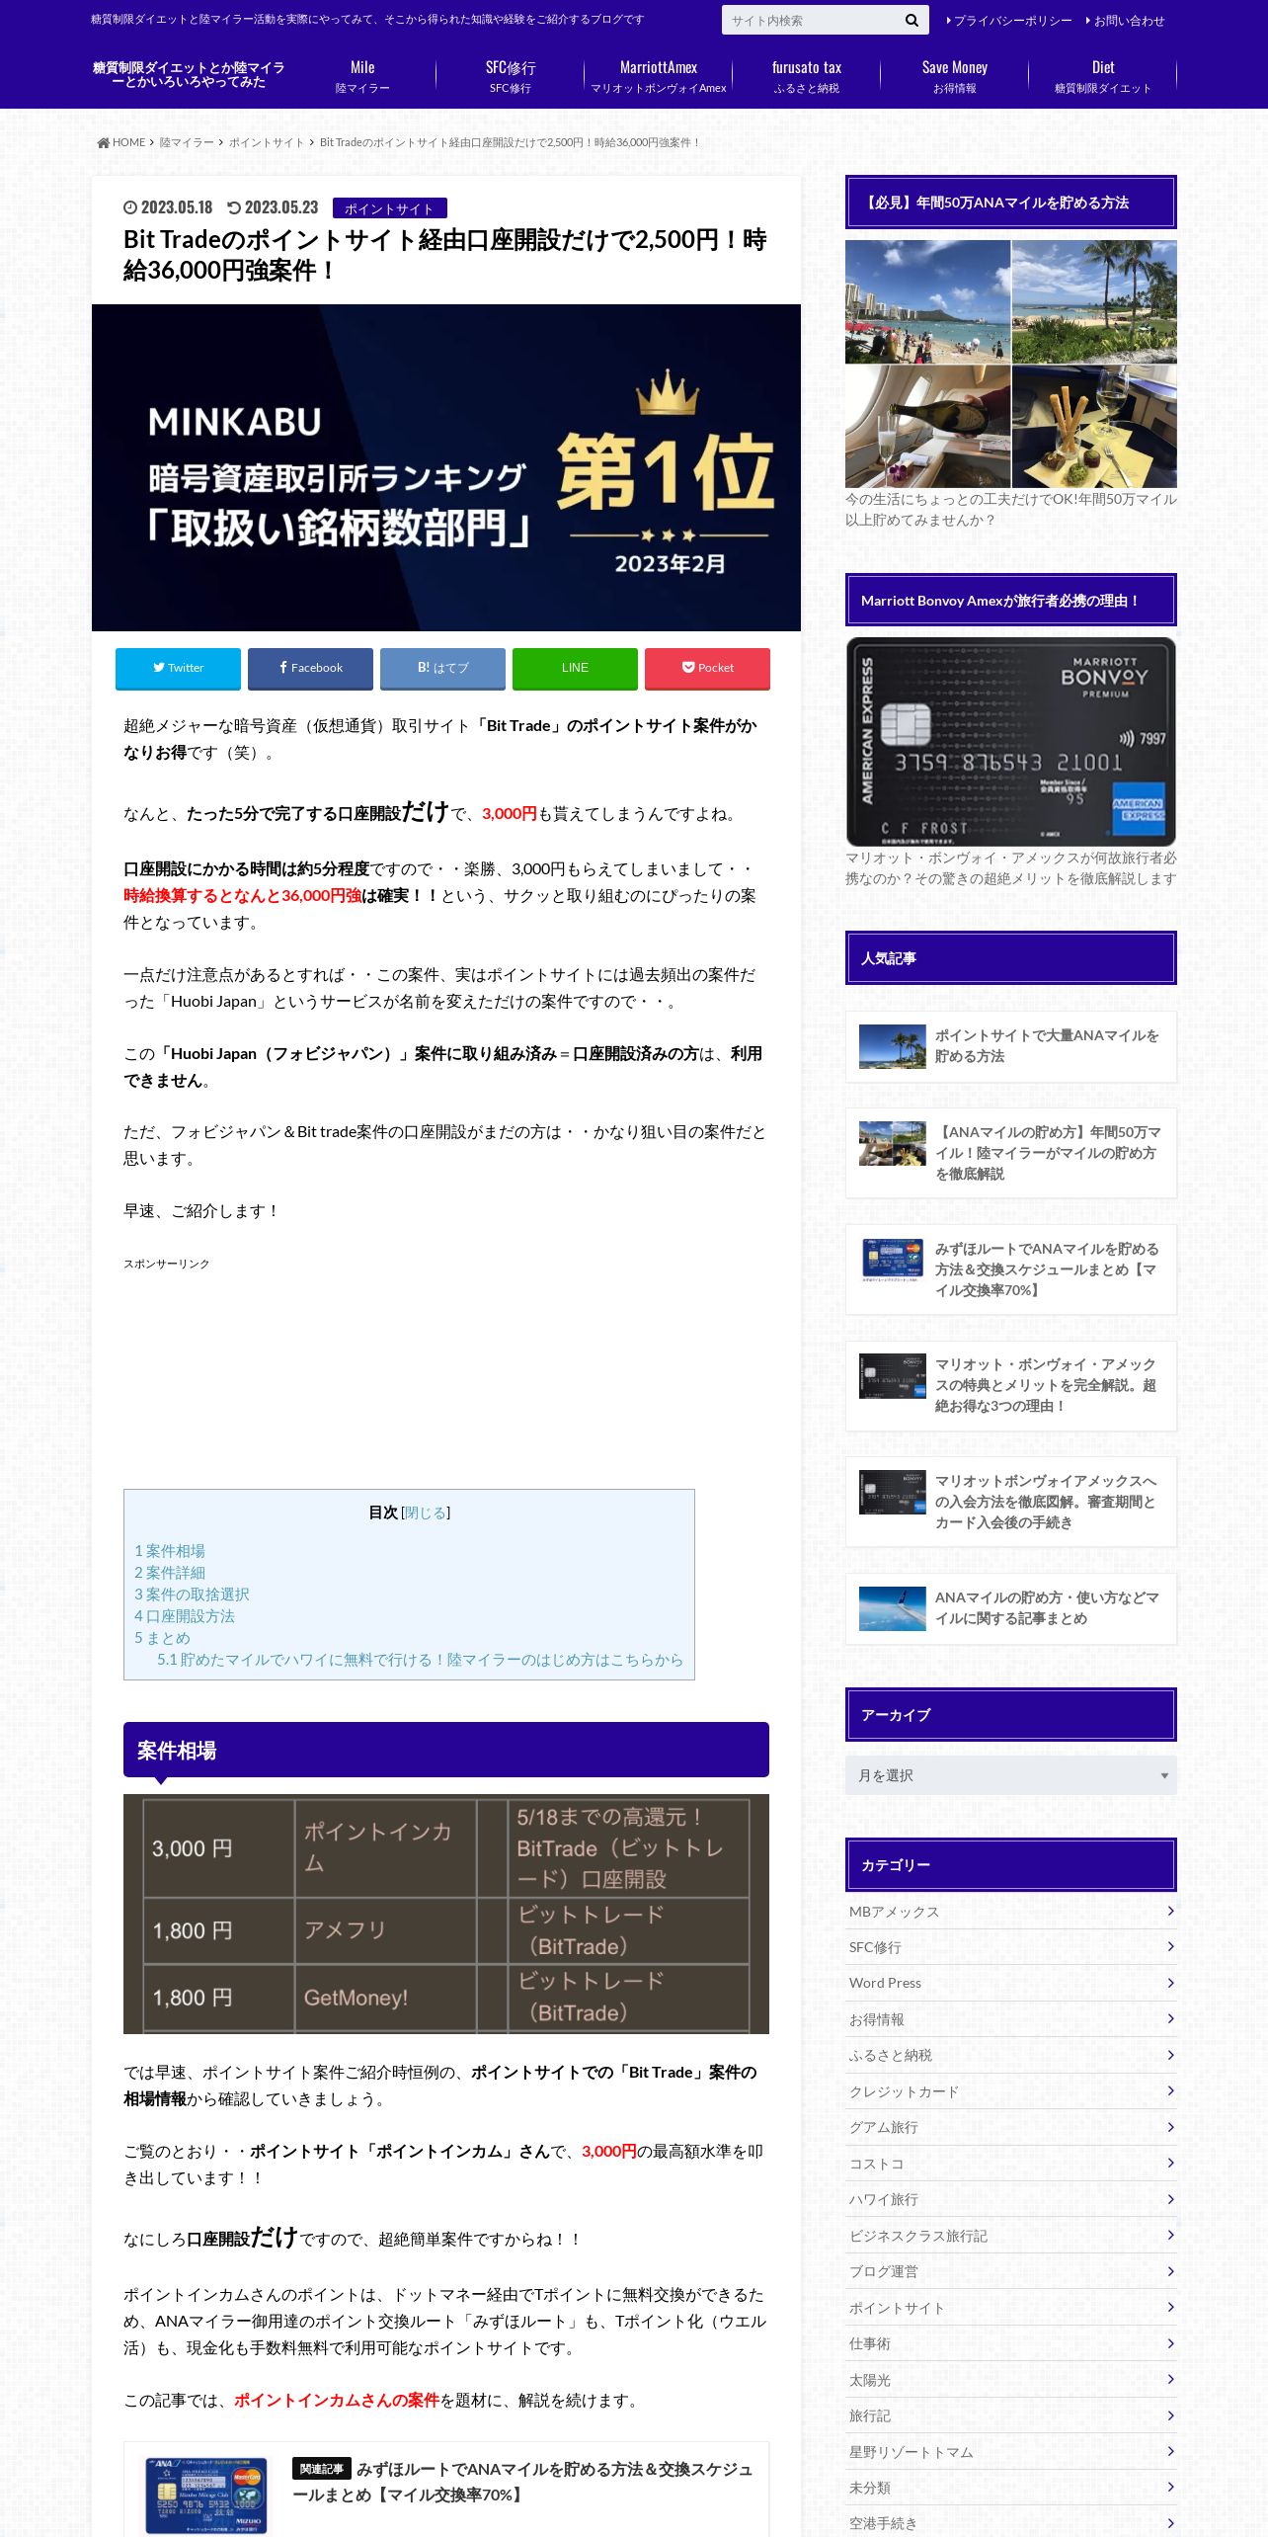Jump to 5 まとめ in contents
This screenshot has width=1268, height=2537.
162,1638
